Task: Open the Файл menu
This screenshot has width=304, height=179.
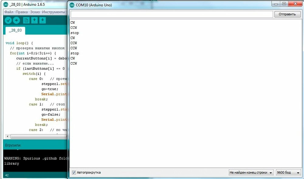Action: point(9,12)
